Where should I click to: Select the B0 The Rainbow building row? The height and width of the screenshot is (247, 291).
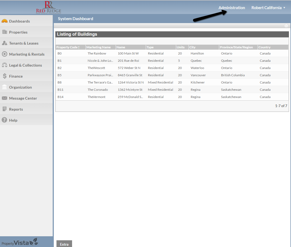[x=97, y=53]
